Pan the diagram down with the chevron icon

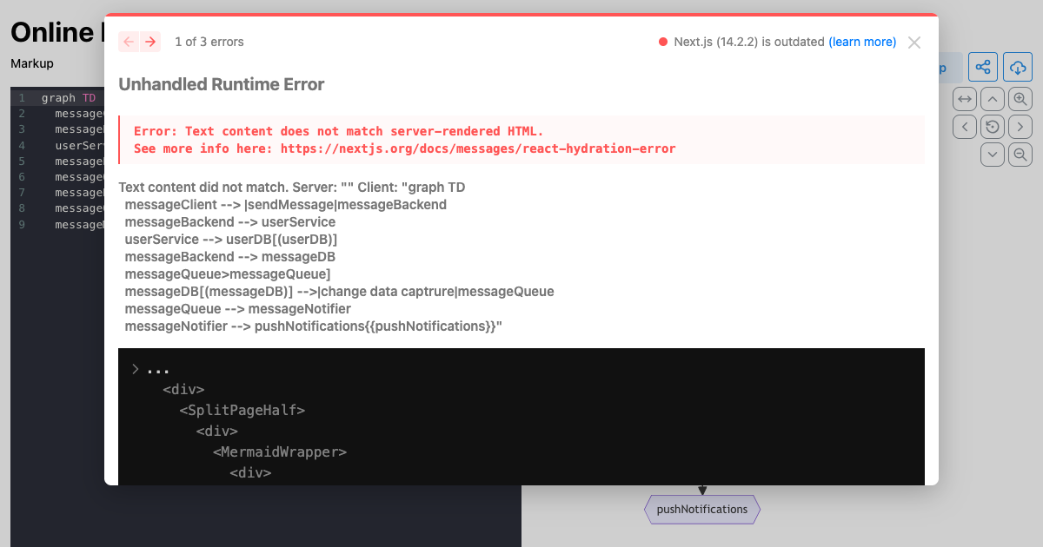point(992,154)
